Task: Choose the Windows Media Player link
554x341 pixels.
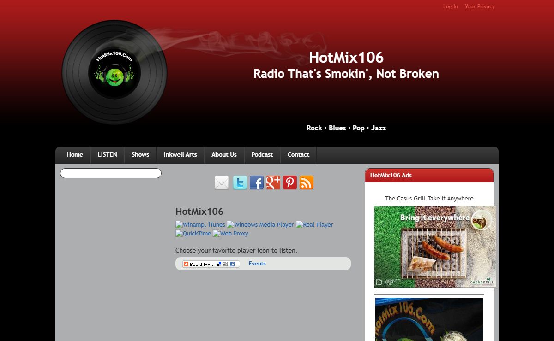Action: (260, 225)
